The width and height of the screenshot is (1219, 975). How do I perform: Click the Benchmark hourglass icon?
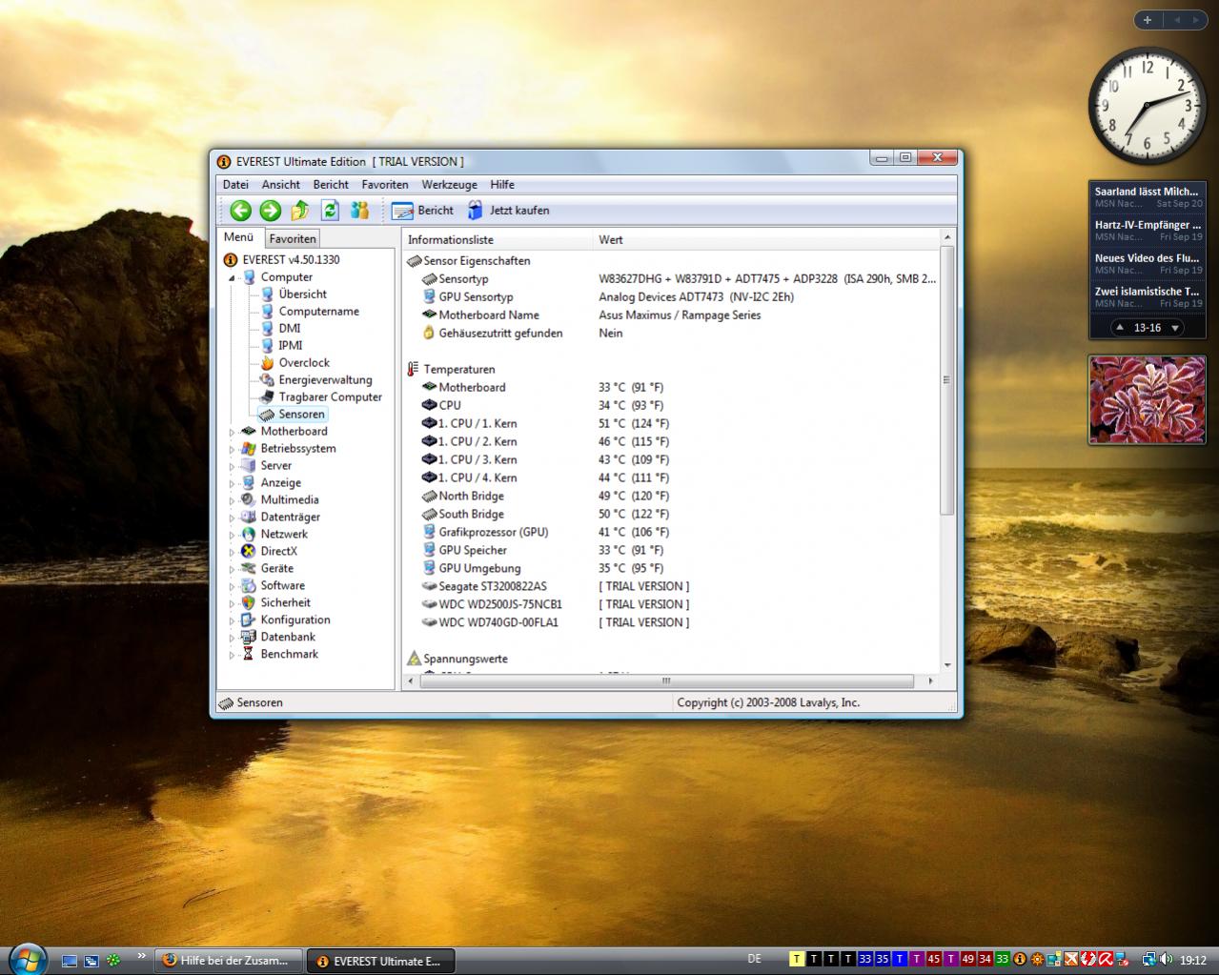pyautogui.click(x=249, y=655)
